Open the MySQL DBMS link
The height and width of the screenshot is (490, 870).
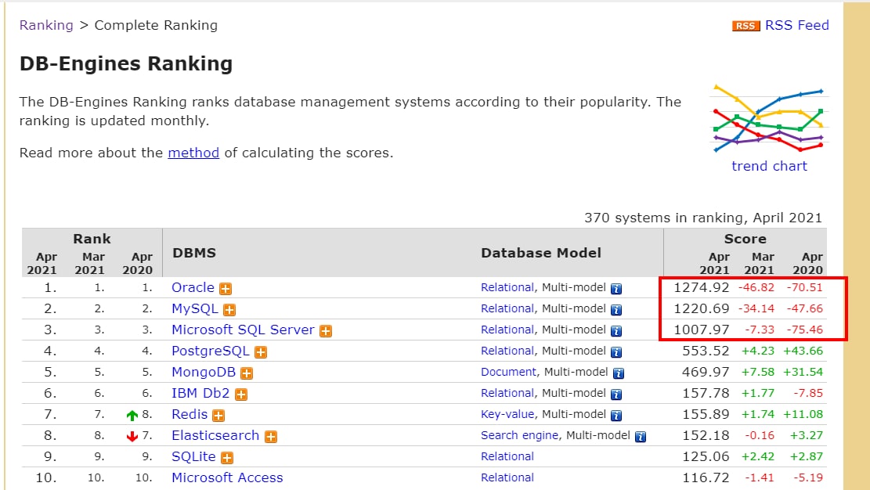point(195,308)
